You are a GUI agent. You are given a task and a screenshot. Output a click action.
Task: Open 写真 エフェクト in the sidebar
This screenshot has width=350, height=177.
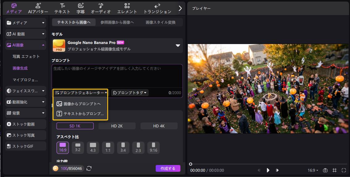[26, 56]
